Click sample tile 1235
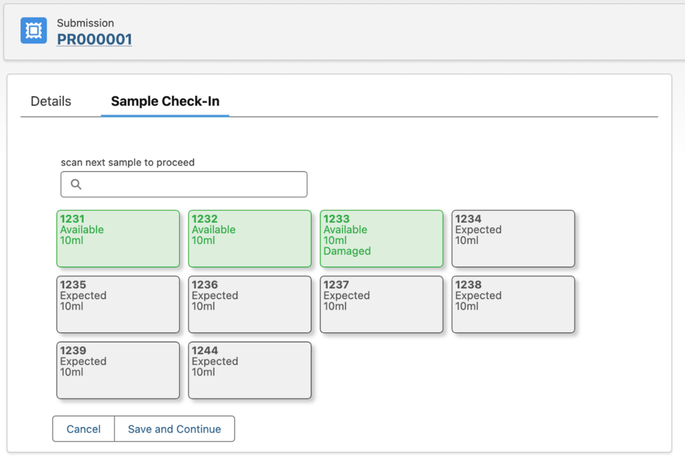This screenshot has height=460, width=685. pos(118,304)
